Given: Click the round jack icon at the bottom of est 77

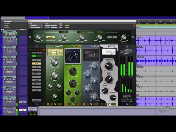Looking at the screenshot, I should tap(55, 104).
